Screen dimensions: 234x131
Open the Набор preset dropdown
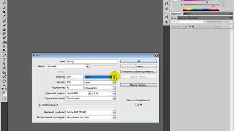[88, 66]
